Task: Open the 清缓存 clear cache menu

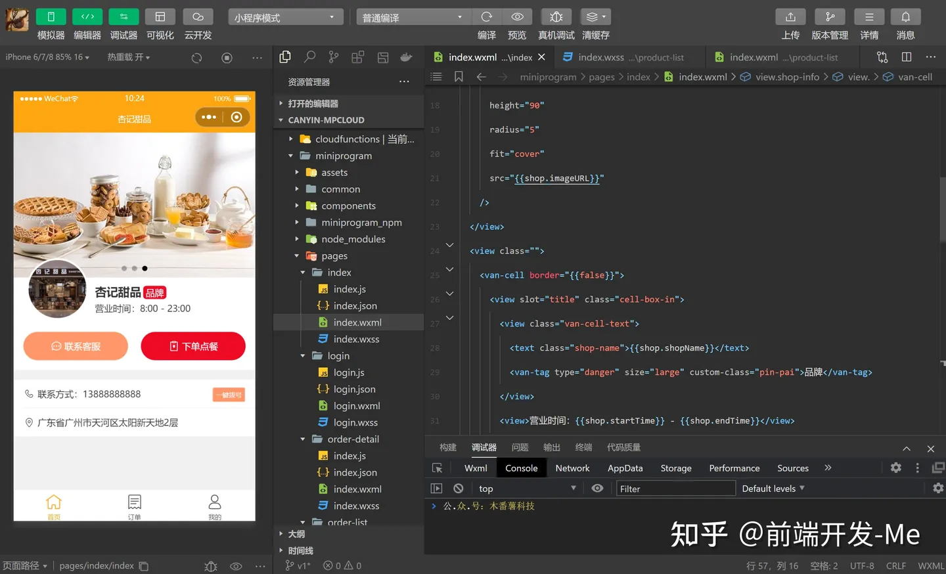Action: (x=596, y=17)
